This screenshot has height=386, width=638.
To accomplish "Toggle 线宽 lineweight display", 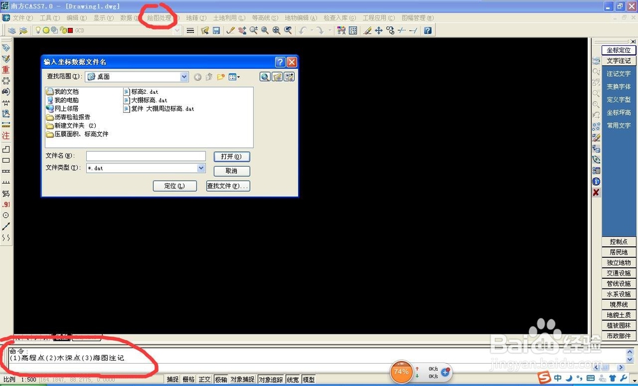I will click(x=293, y=380).
